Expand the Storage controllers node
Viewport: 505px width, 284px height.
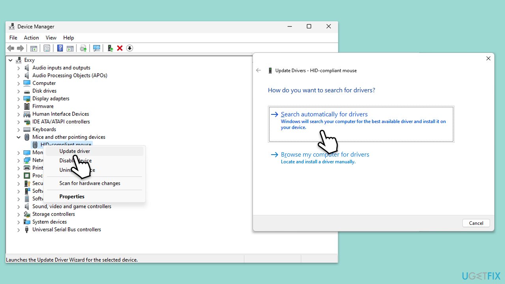[x=18, y=214]
